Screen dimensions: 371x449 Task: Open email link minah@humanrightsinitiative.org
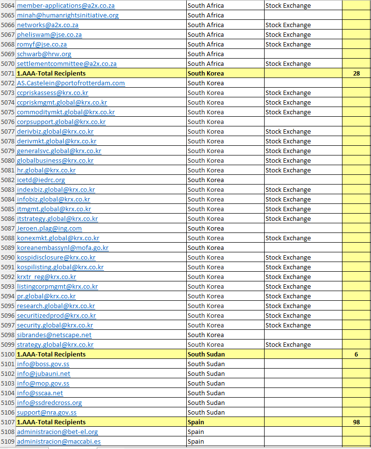(x=68, y=15)
